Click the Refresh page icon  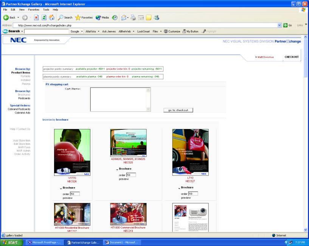(44, 17)
